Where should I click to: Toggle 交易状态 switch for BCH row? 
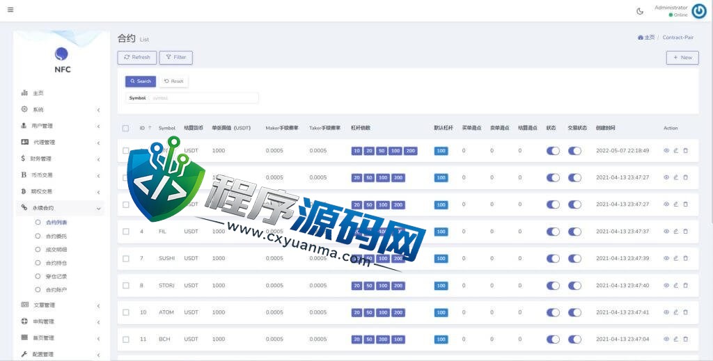(574, 339)
